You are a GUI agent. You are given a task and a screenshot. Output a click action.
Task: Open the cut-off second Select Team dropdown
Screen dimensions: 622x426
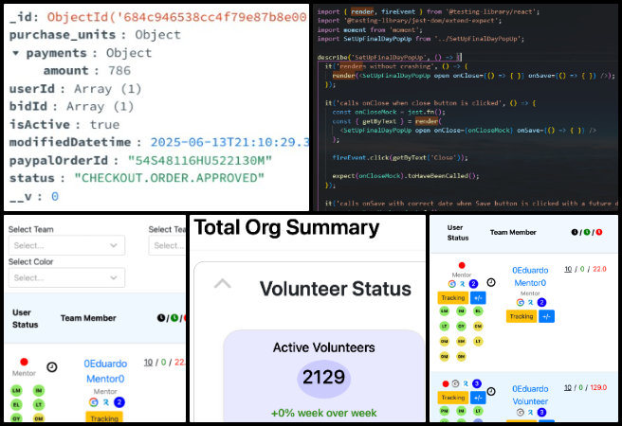tap(167, 245)
